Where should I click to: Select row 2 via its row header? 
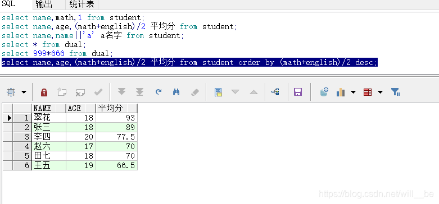tap(22, 127)
